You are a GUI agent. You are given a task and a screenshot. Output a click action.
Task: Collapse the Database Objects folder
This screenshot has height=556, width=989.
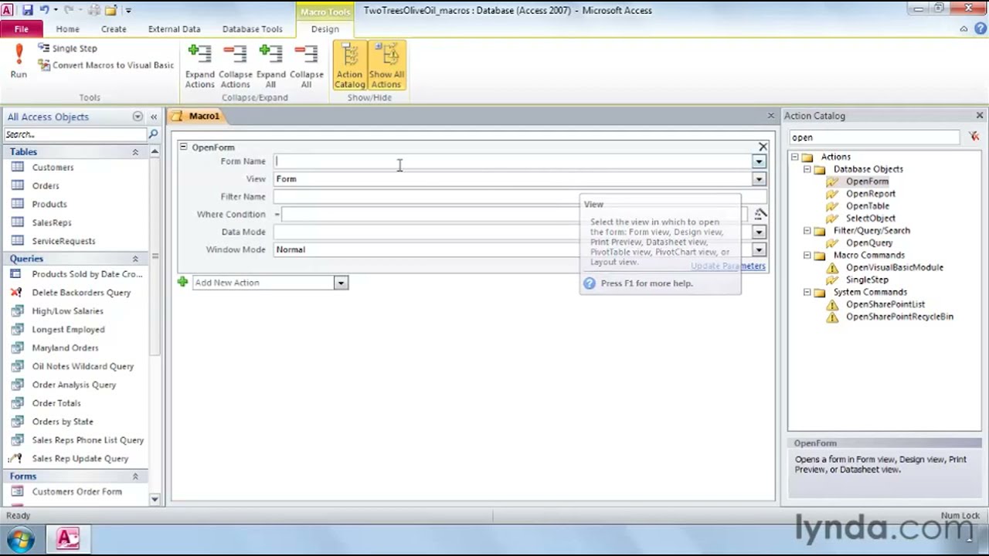[807, 169]
